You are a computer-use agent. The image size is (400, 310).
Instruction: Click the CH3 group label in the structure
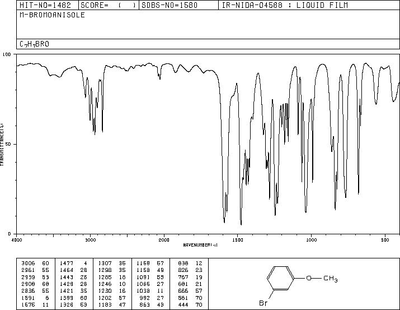331,278
